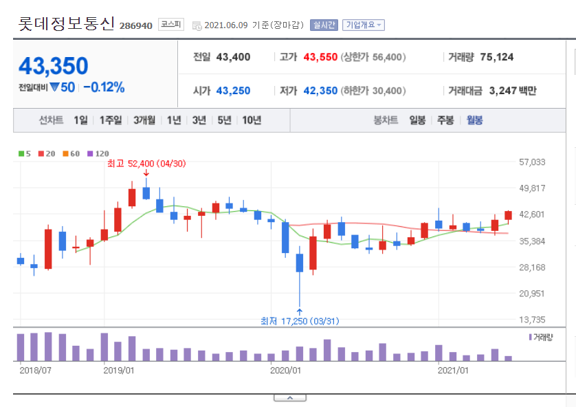Click the 코스피 market badge
The image size is (576, 407).
[171, 25]
